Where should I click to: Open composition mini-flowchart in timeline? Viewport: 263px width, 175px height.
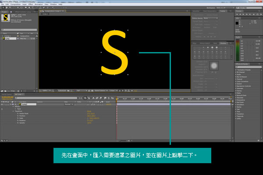[x=80, y=98]
